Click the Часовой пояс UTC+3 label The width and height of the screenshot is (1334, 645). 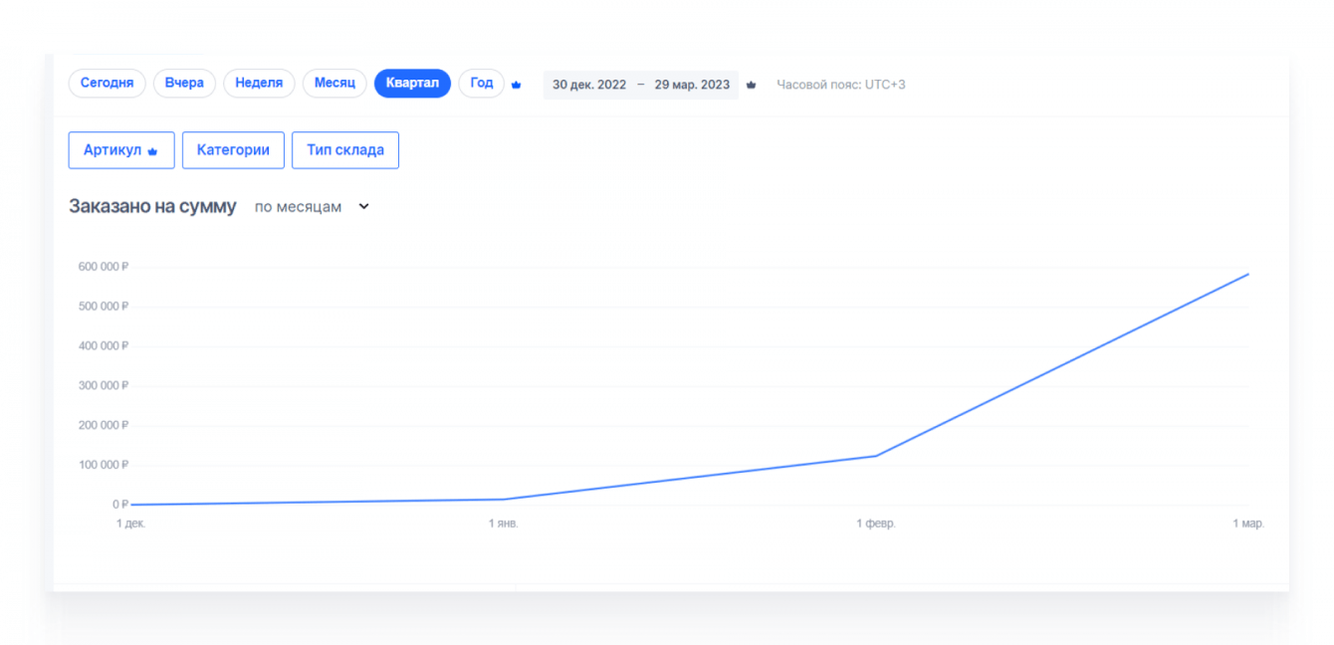[x=840, y=85]
